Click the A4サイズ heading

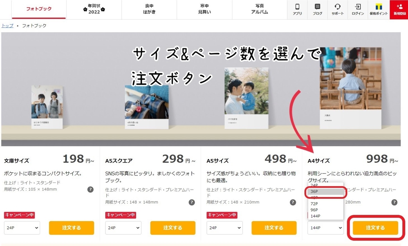click(319, 161)
